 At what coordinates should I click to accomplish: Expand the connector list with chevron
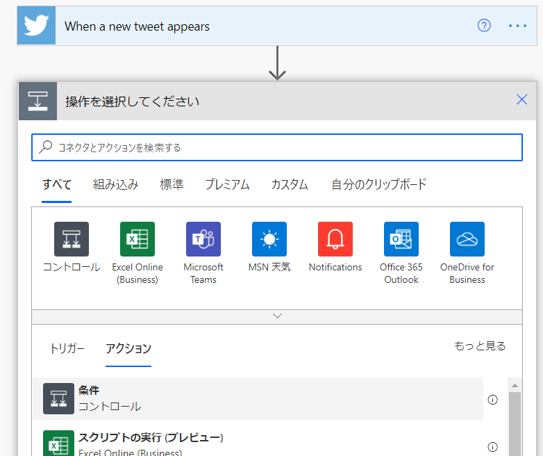(x=277, y=316)
